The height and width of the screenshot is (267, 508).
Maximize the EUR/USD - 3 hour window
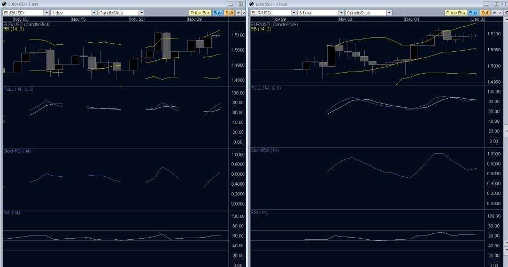pos(496,4)
